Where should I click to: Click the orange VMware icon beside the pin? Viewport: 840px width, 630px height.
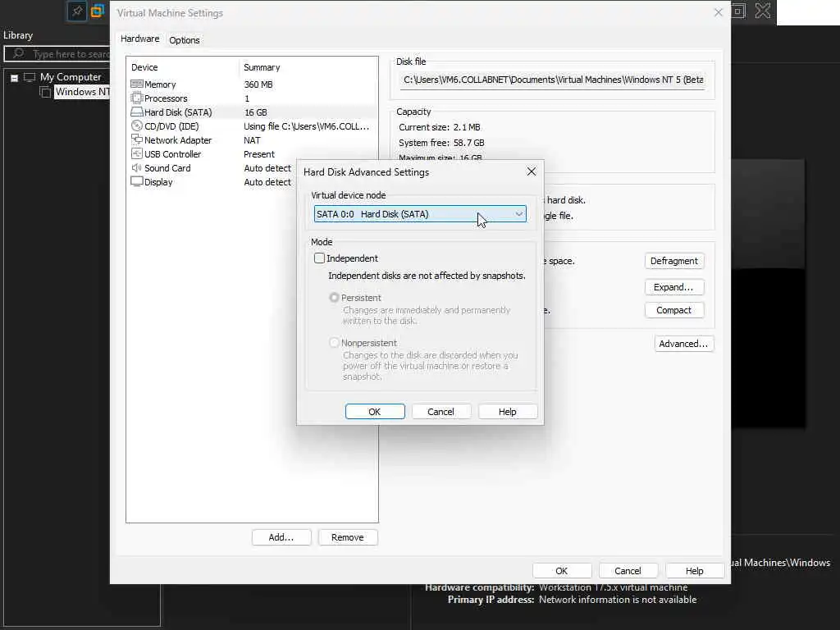coord(97,11)
